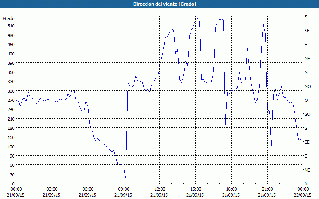Click the 120 label on the left axis

(x=11, y=146)
